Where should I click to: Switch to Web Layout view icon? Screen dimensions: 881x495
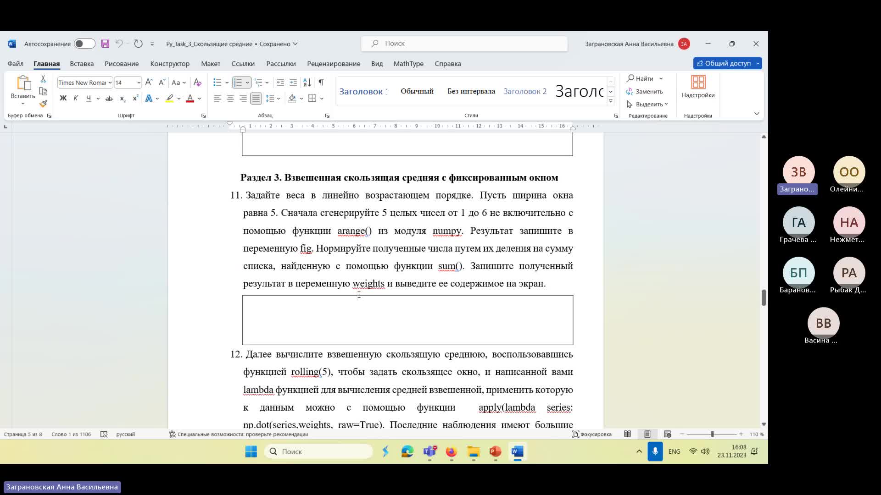[668, 434]
